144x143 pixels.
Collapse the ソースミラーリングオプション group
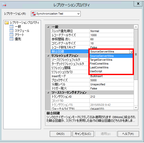point(48,93)
